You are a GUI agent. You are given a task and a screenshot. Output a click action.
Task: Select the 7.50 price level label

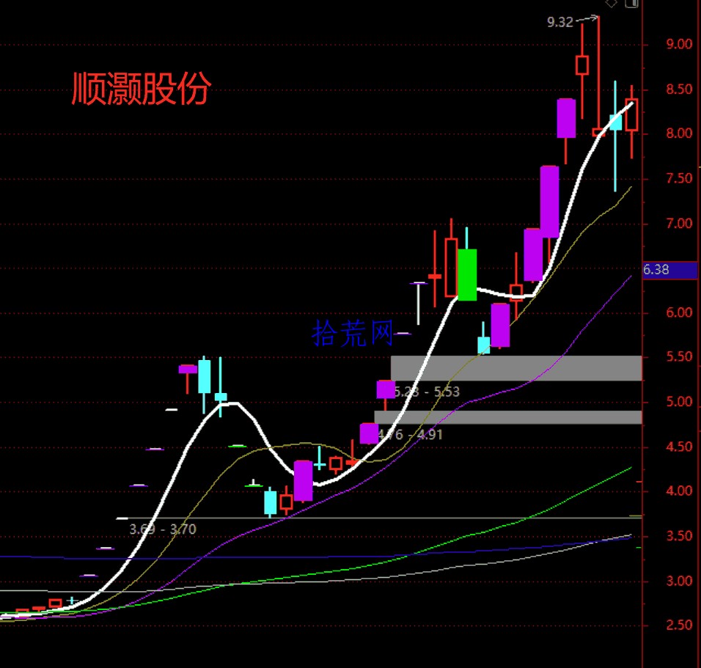pyautogui.click(x=679, y=179)
